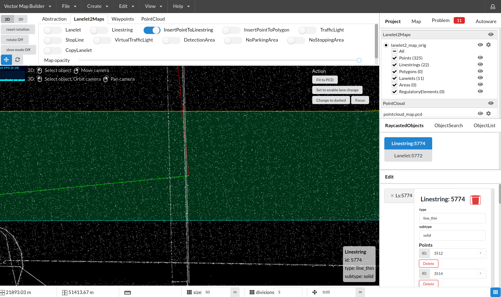
Task: Open settings gear for lanelet2_map_orig
Action: click(488, 45)
